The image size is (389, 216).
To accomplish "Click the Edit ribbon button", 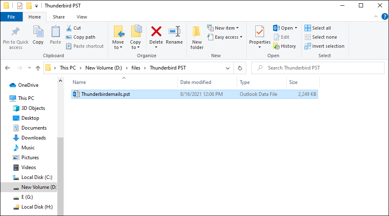I will pyautogui.click(x=282, y=37).
